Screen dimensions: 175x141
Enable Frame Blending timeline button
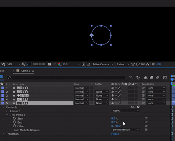pyautogui.click(x=151, y=78)
